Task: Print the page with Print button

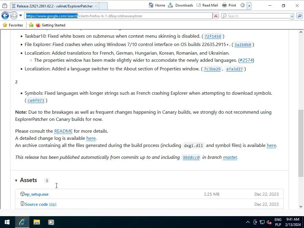Action: tap(229, 5)
